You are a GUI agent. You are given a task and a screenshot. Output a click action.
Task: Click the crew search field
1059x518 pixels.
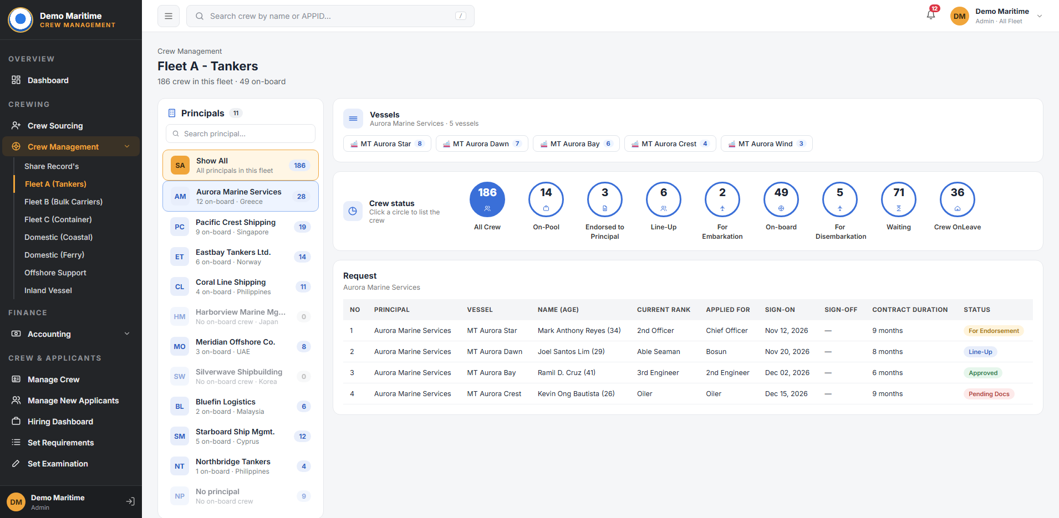pyautogui.click(x=330, y=16)
